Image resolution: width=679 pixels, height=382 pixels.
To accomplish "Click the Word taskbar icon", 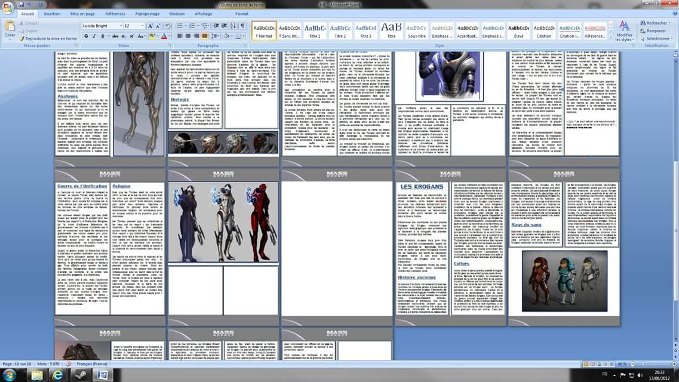I will [x=103, y=375].
